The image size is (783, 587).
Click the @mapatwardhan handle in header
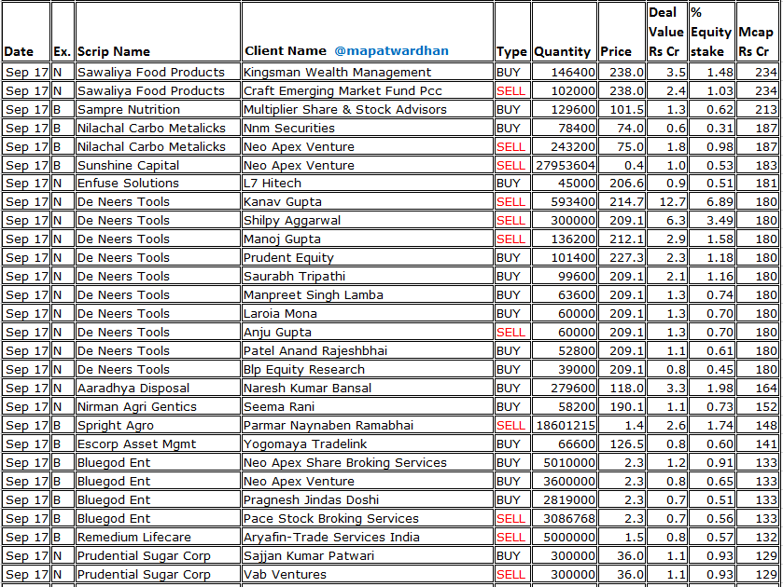(391, 51)
